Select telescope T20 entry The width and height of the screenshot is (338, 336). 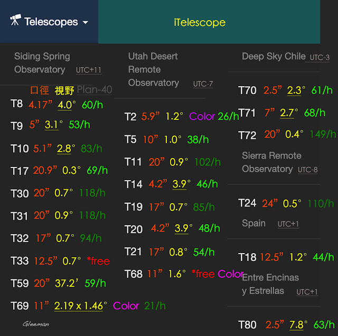coord(134,229)
